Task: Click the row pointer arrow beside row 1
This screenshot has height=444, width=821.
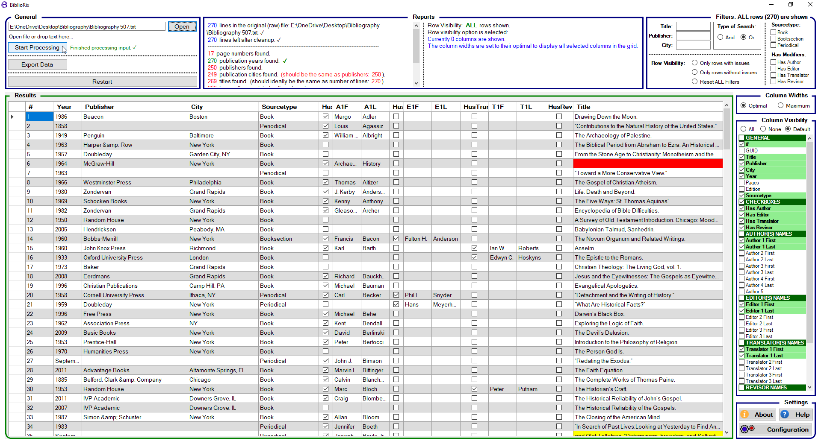Action: pos(12,117)
